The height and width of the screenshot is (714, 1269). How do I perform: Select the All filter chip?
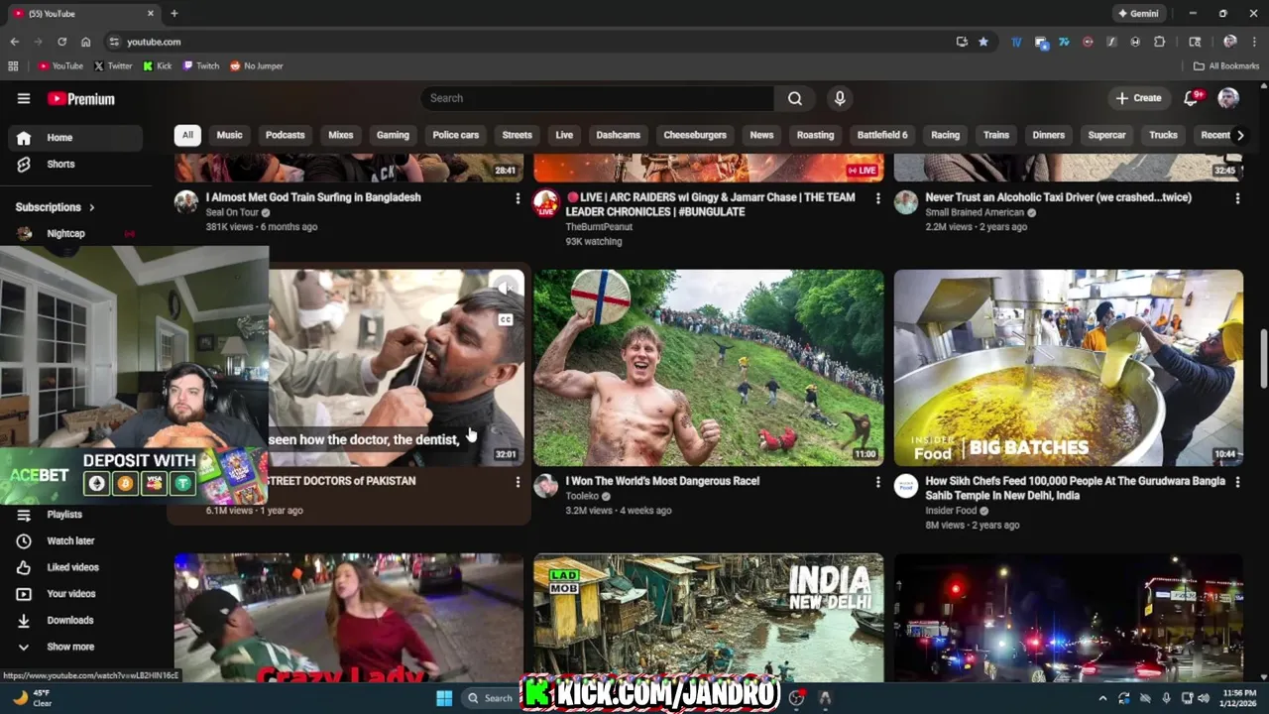pos(187,135)
